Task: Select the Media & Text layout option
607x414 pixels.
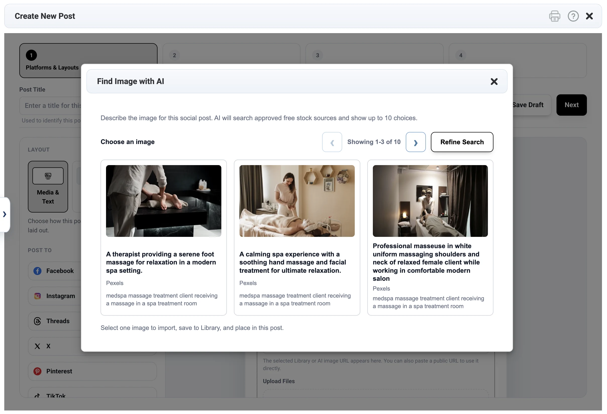Action: pos(48,187)
